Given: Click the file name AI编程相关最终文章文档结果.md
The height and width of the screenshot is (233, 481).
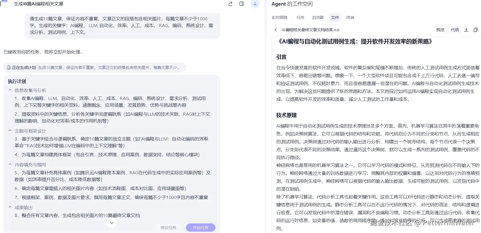Looking at the screenshot, I should coord(310,30).
